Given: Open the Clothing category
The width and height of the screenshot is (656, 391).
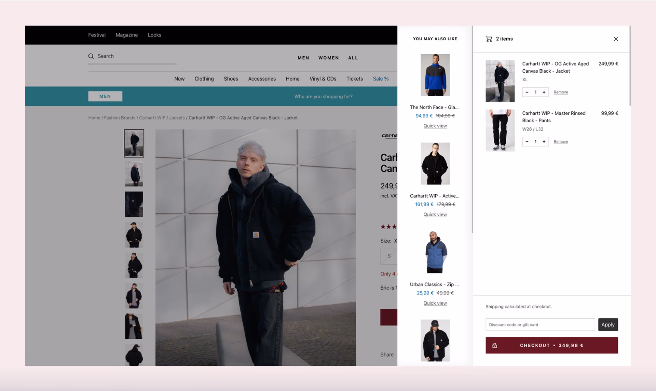Looking at the screenshot, I should [204, 79].
